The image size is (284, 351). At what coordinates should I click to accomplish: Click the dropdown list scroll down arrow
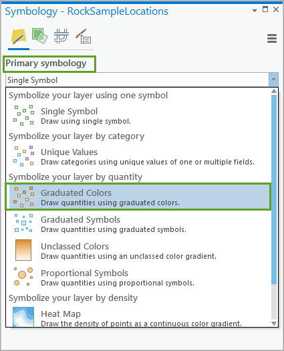pos(274,323)
